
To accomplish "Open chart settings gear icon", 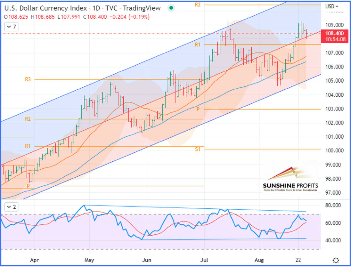I will pyautogui.click(x=336, y=260).
